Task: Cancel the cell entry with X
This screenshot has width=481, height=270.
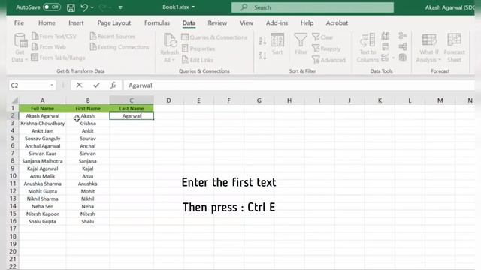Action: 79,85
